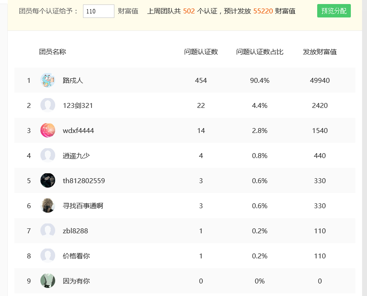Click the 330 value in 寻找百事通啊 row
The image size is (367, 296).
point(320,206)
